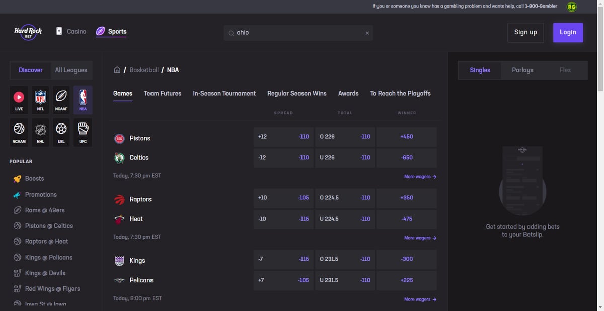Click the Heat team logo
The image size is (604, 311).
coord(119,219)
